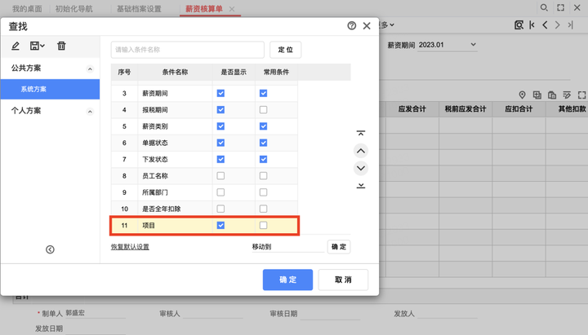Toggle 常用条件 checkbox for 单据状态
This screenshot has height=335, width=588.
click(x=263, y=143)
